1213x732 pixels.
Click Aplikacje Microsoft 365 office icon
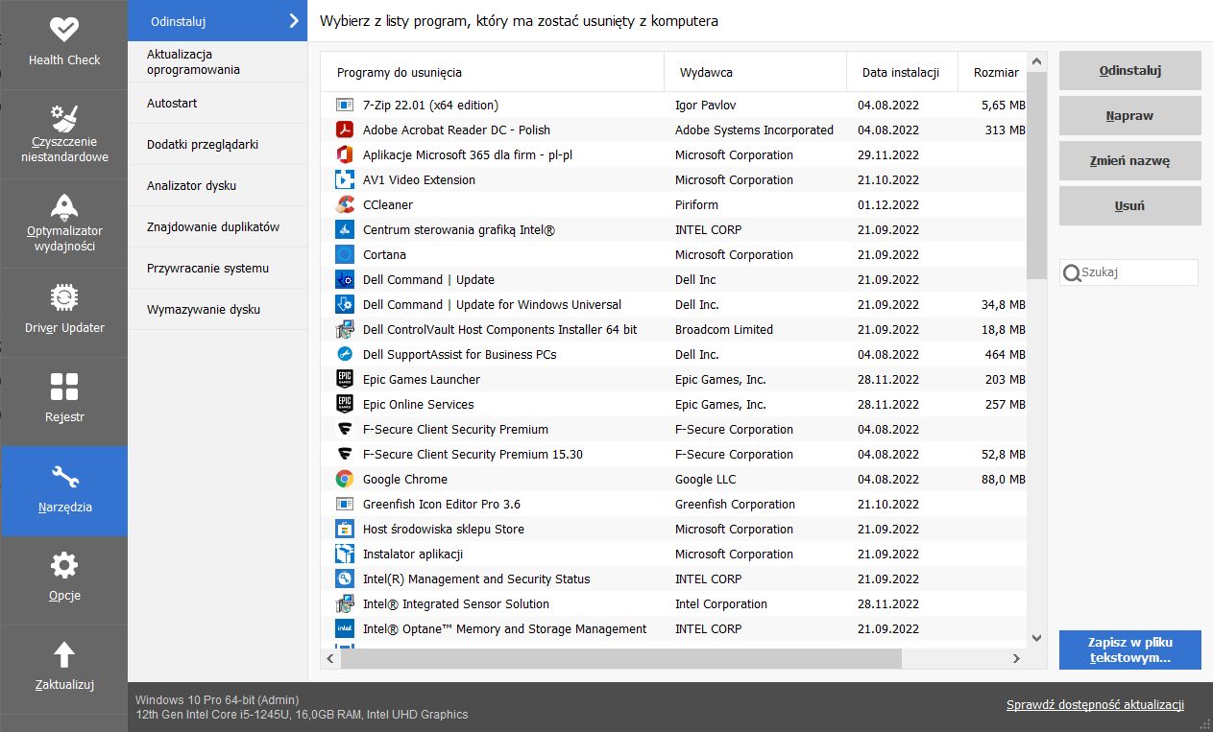tap(345, 154)
